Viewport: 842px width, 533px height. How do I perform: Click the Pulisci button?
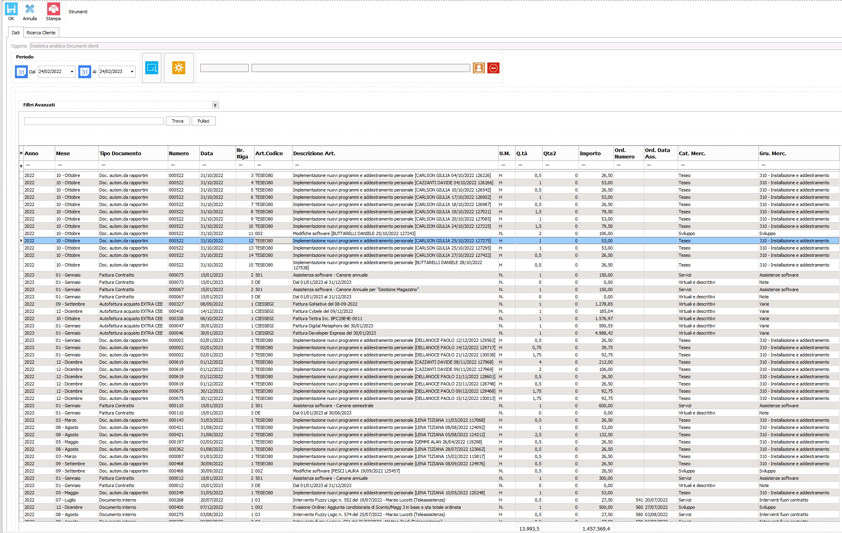coord(203,121)
